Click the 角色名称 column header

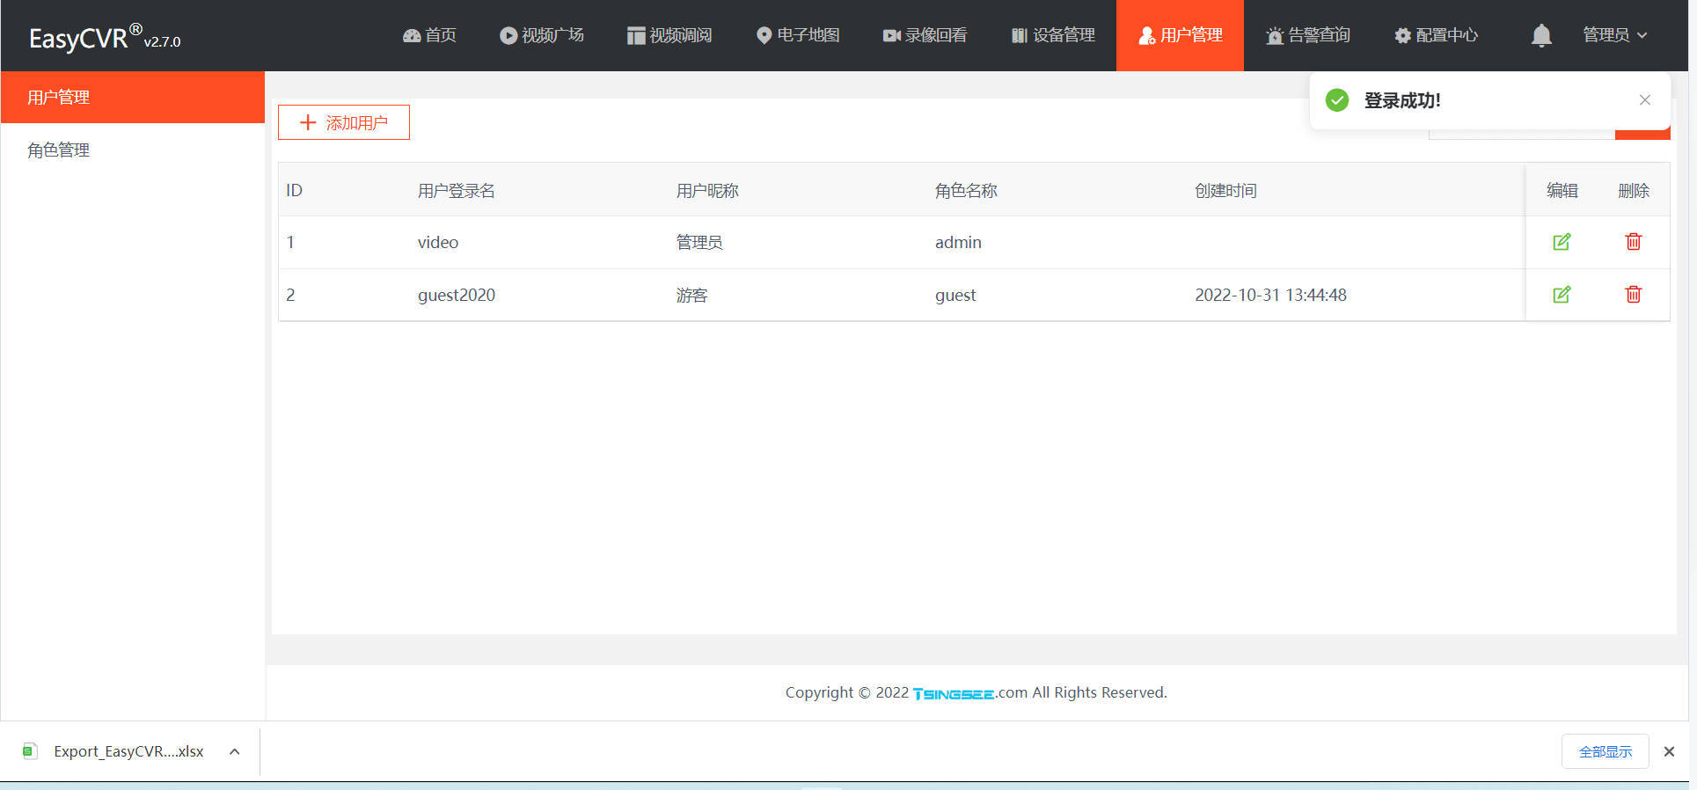(966, 191)
